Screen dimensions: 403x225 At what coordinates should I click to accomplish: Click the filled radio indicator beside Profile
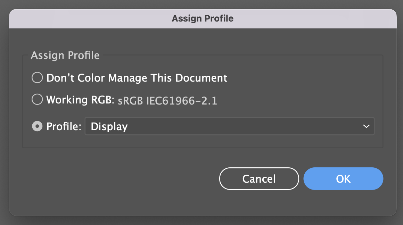point(37,126)
